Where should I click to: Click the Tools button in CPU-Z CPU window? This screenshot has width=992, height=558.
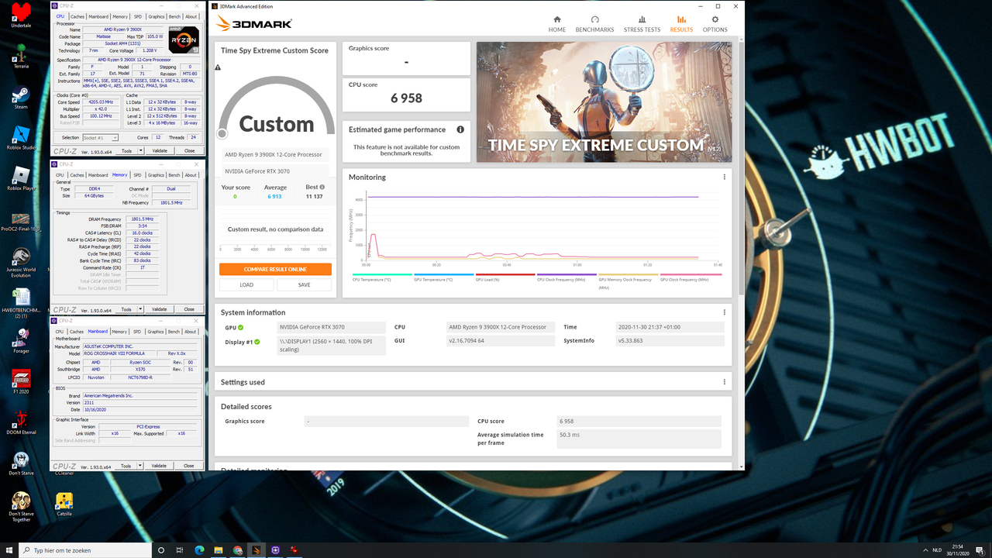point(127,151)
